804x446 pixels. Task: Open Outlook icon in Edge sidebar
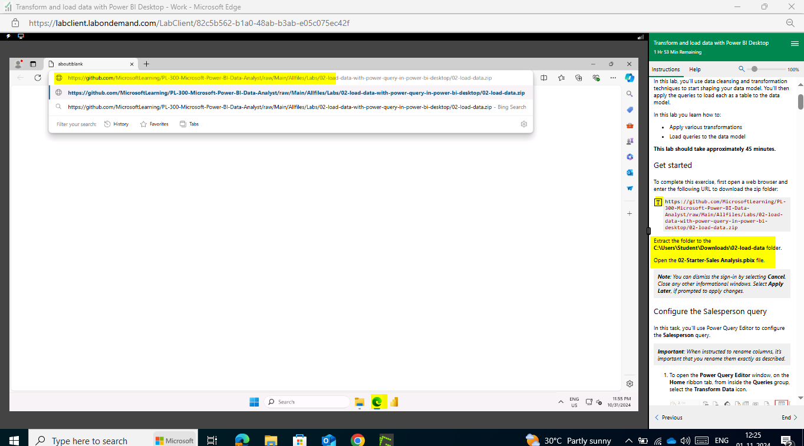(630, 173)
